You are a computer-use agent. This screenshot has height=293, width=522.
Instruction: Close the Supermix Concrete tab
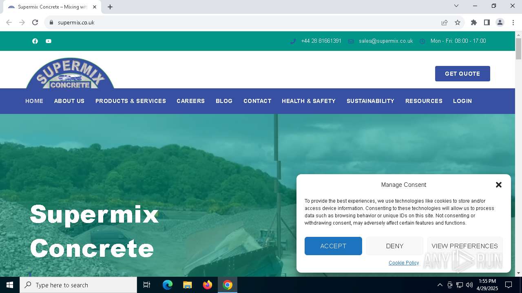coord(95,7)
